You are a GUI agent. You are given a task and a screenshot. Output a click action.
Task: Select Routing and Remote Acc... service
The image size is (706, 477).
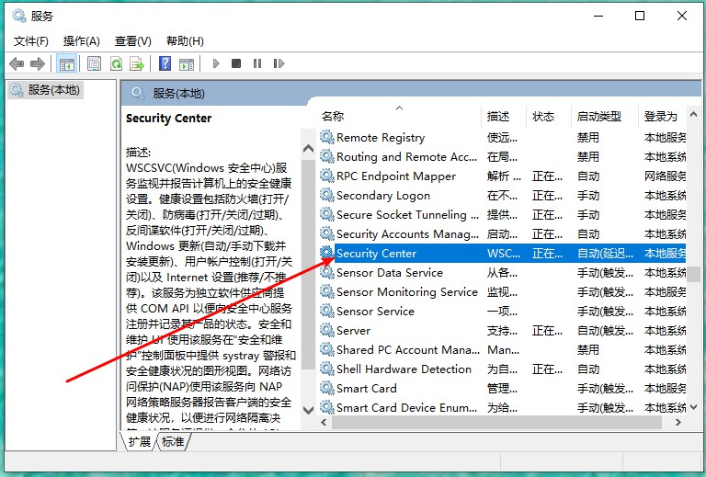click(503, 156)
